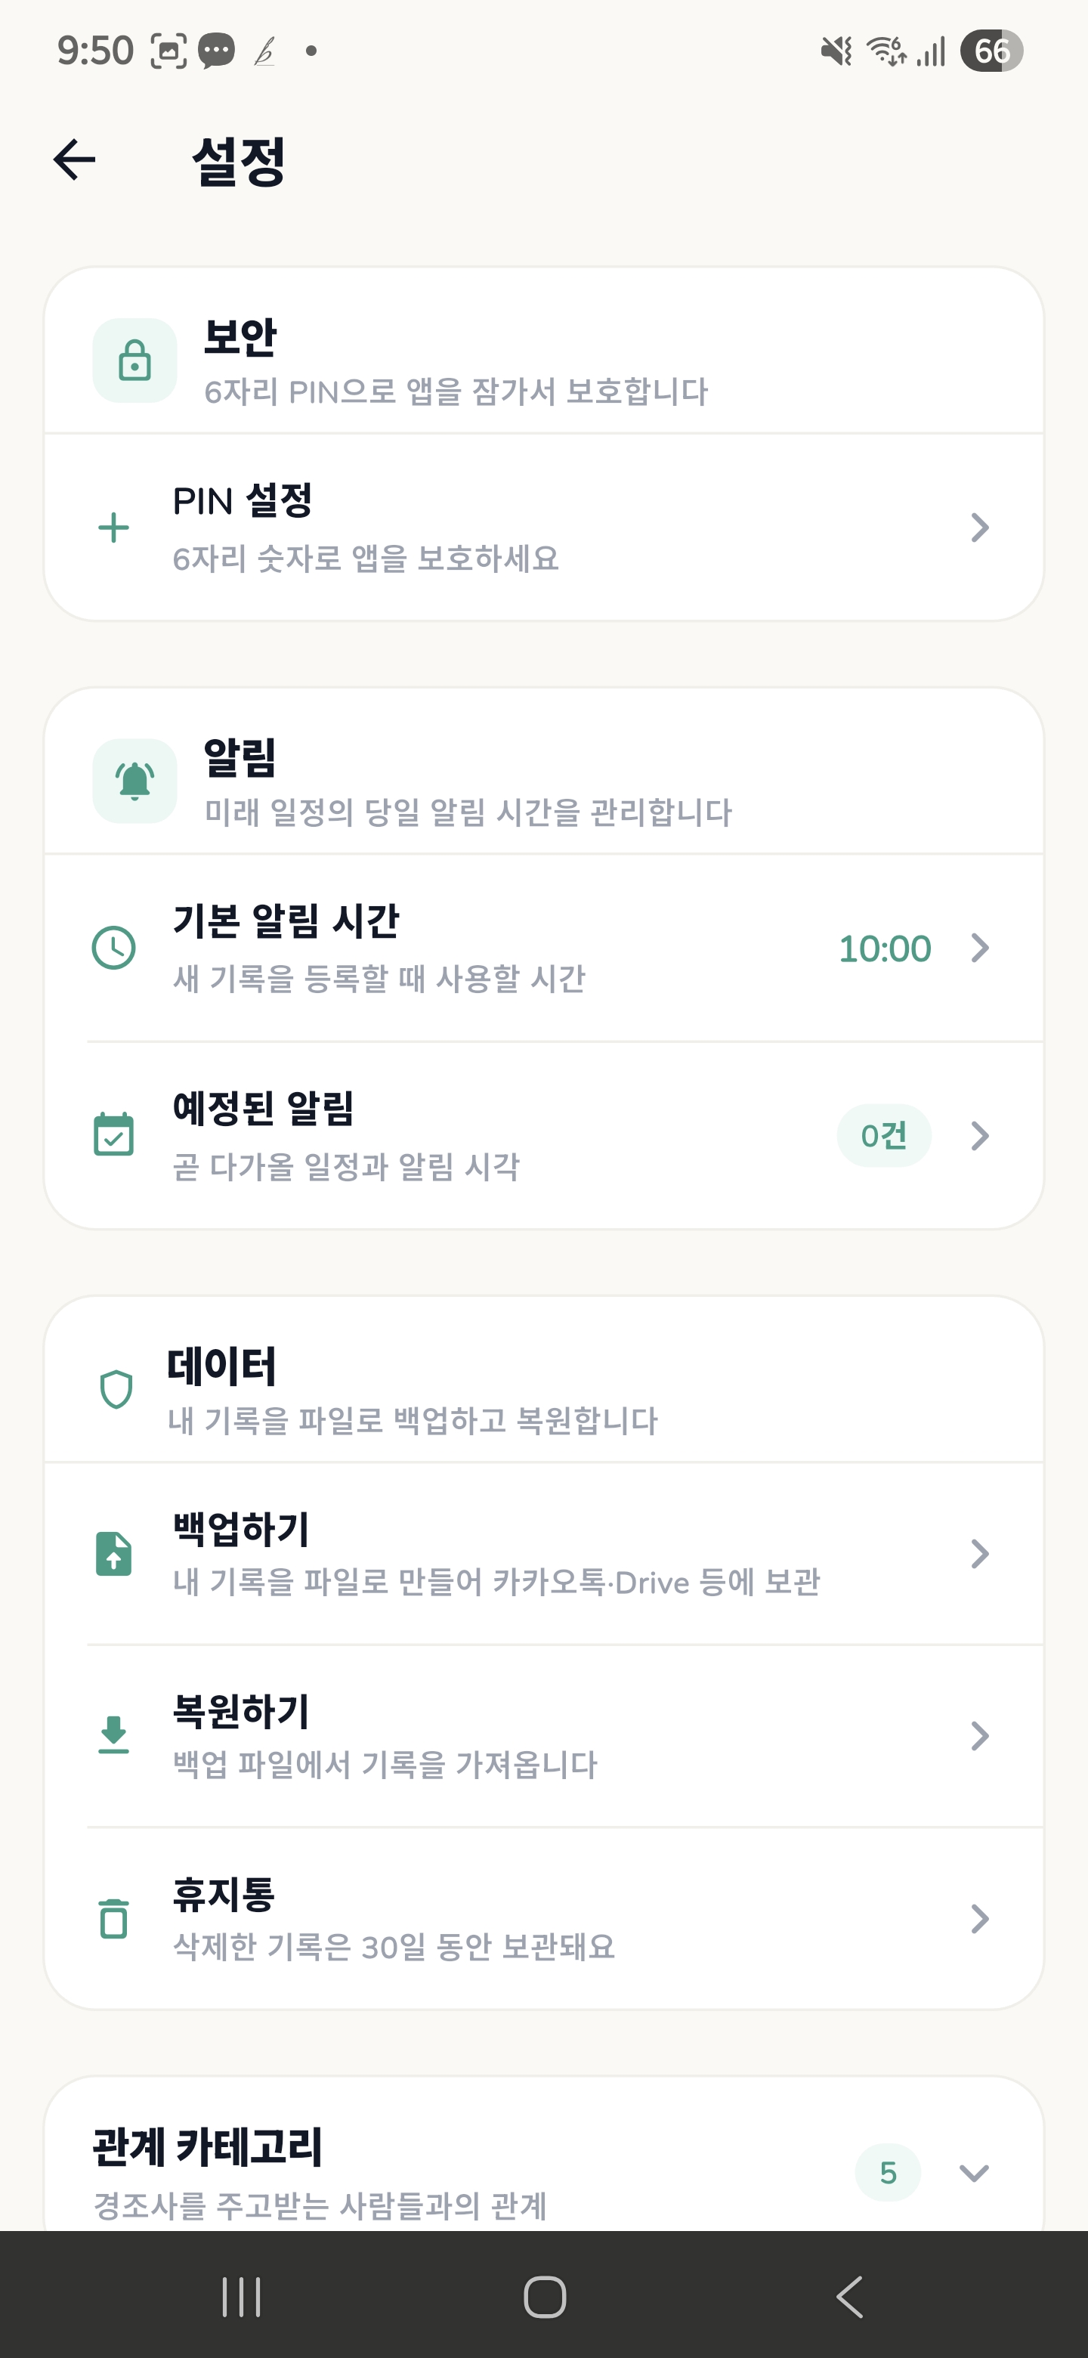Tap the calendar check icon for 예정된 알림

[x=113, y=1135]
